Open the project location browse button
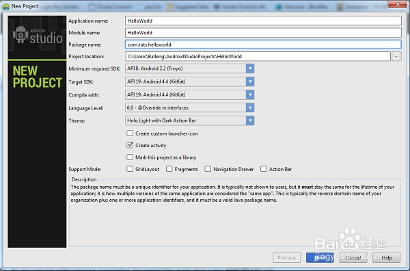 pos(396,56)
